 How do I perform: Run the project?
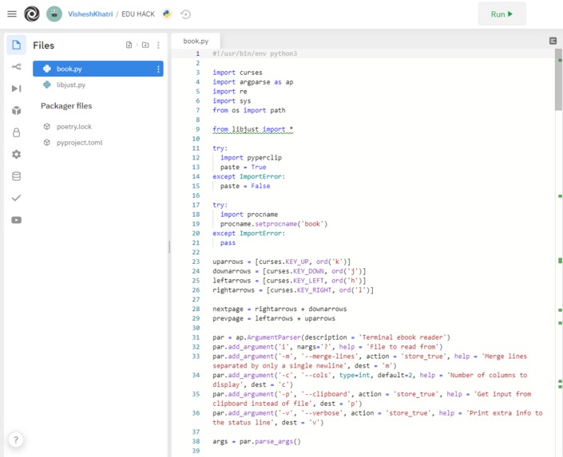click(502, 14)
